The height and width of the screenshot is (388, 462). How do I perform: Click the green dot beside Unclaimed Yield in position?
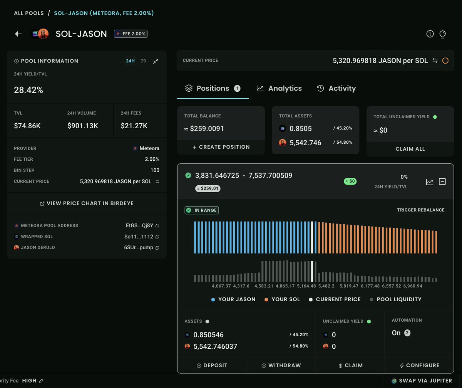369,321
